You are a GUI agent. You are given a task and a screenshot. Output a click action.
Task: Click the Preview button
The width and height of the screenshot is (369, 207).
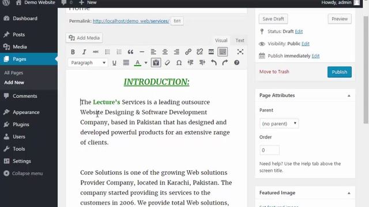point(340,19)
